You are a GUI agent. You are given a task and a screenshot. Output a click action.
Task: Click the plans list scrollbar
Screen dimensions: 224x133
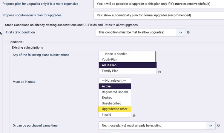point(155,57)
